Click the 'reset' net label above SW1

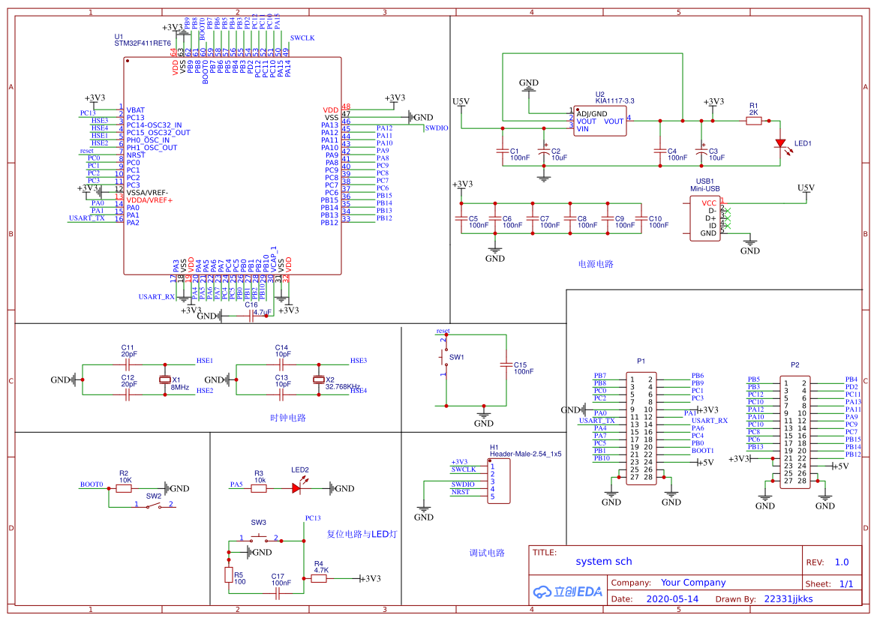coord(443,331)
